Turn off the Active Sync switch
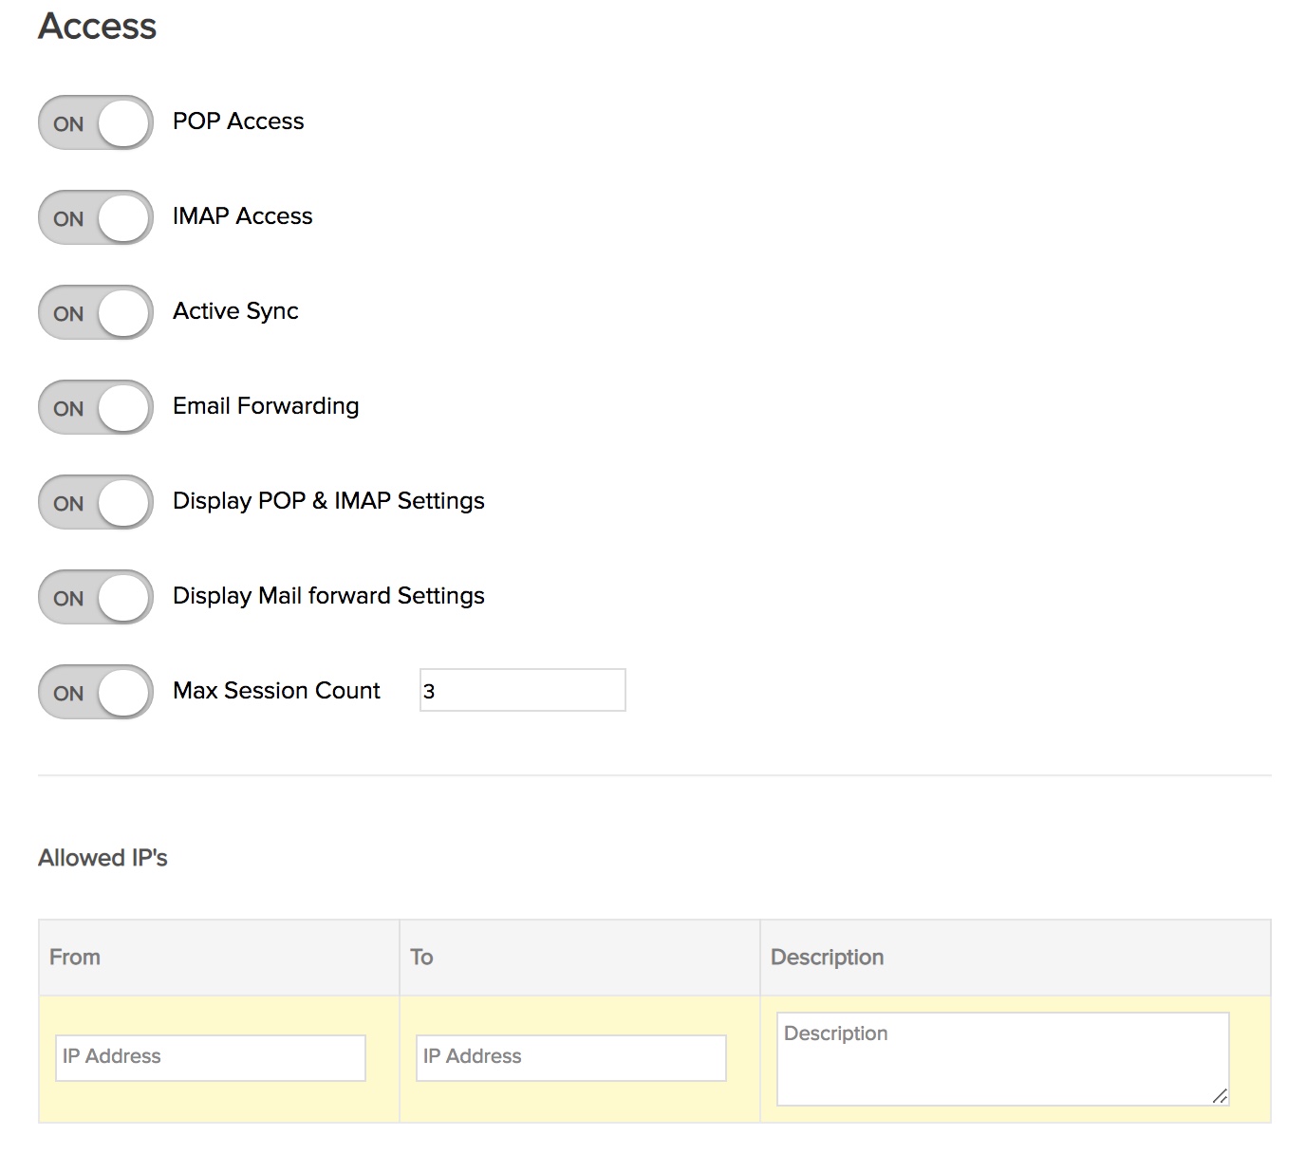This screenshot has height=1154, width=1306. pyautogui.click(x=96, y=312)
